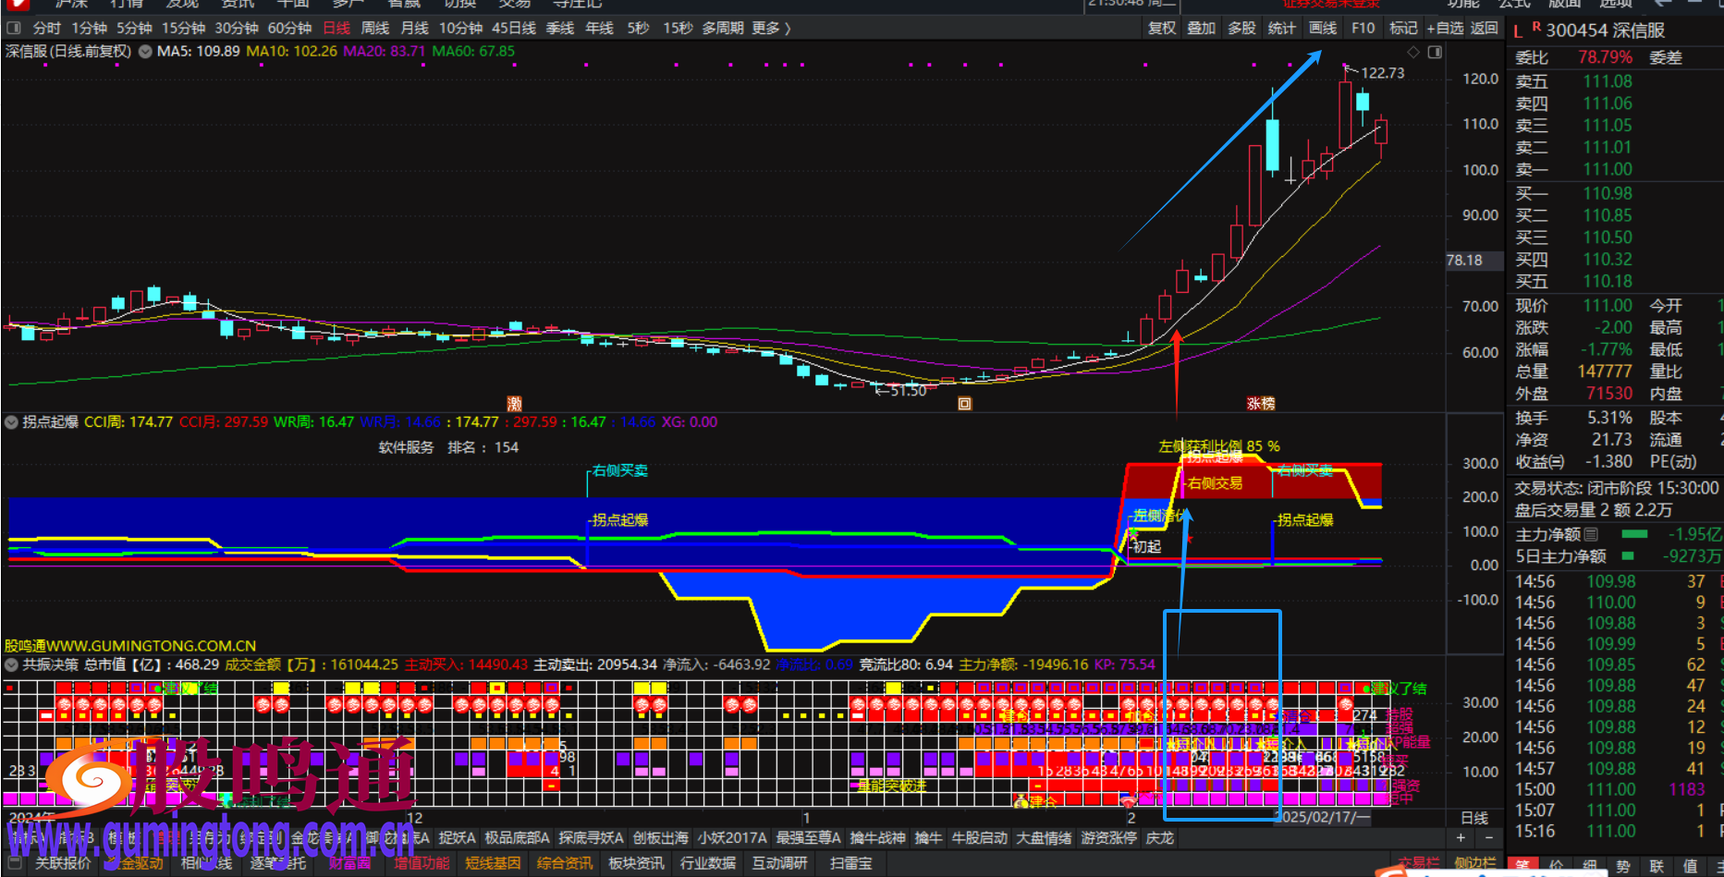Click the diamond icon above the chart
The height and width of the screenshot is (877, 1724).
(x=1412, y=52)
